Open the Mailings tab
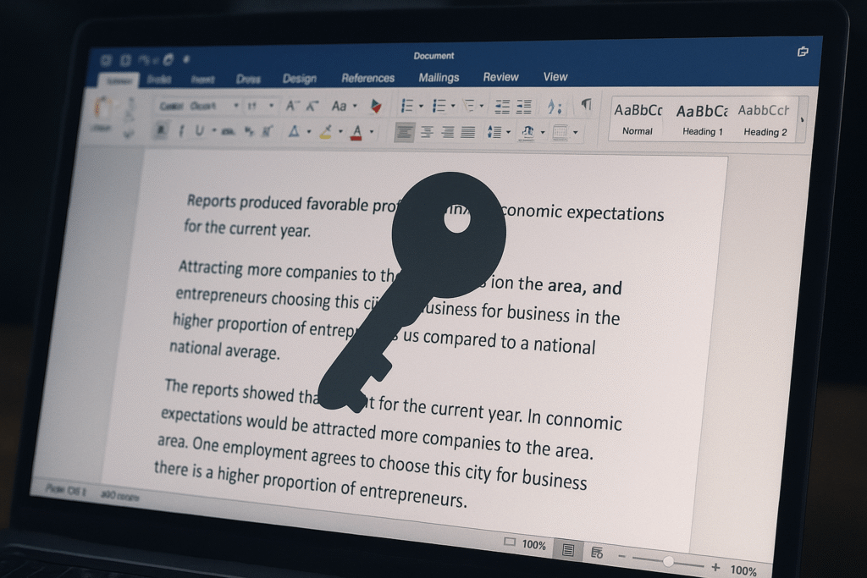Image resolution: width=867 pixels, height=578 pixels. pyautogui.click(x=439, y=77)
